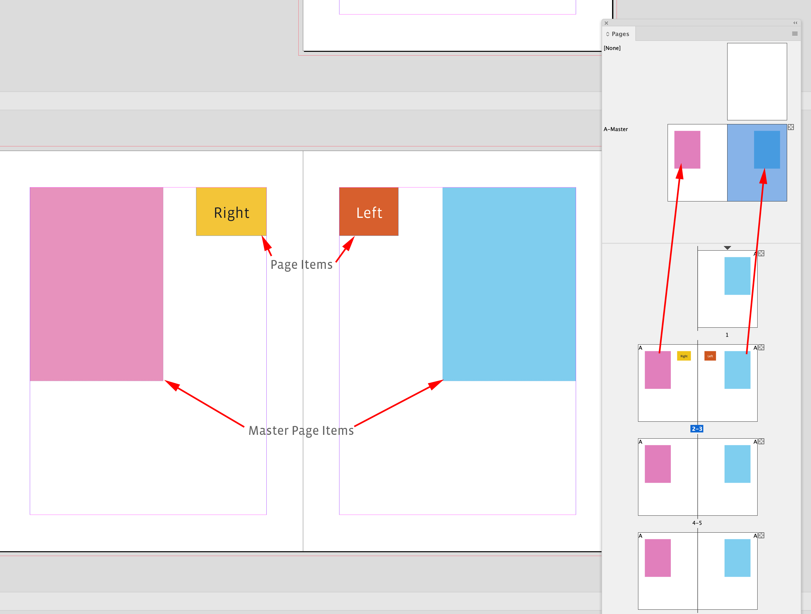This screenshot has height=614, width=811.
Task: Click the transparency grid icon beside the A-Master spread
Action: pos(791,127)
